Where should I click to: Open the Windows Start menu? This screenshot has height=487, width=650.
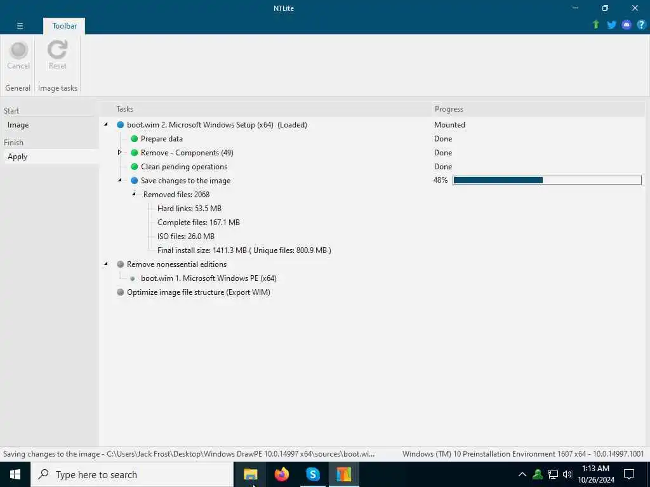[x=15, y=474]
